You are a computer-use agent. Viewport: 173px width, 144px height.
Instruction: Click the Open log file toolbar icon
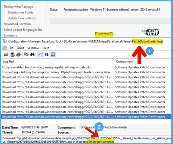[6, 54]
